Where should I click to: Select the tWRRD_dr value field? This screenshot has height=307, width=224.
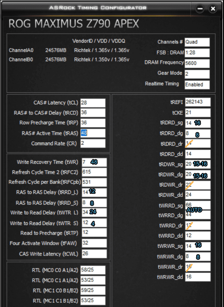tap(198, 225)
